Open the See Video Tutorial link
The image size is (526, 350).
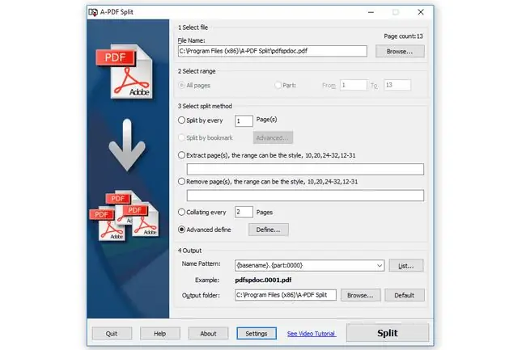coord(312,334)
